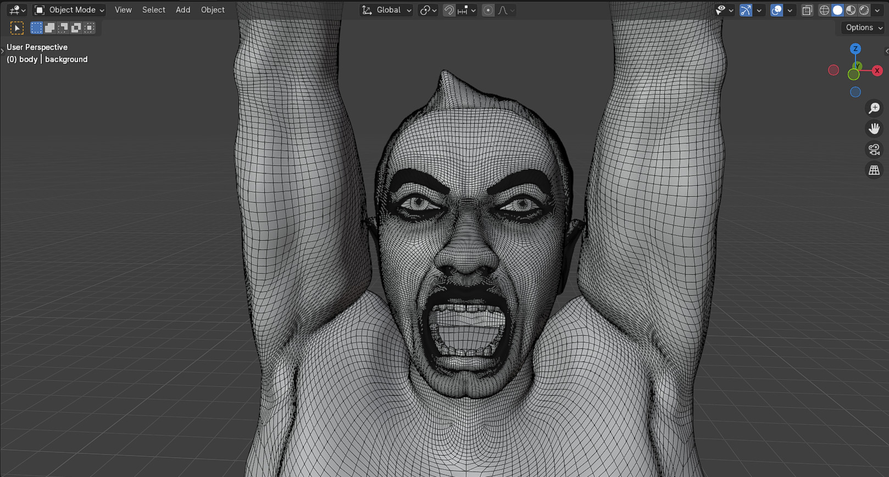Switch to wireframe shading
This screenshot has height=477, width=889.
(824, 10)
